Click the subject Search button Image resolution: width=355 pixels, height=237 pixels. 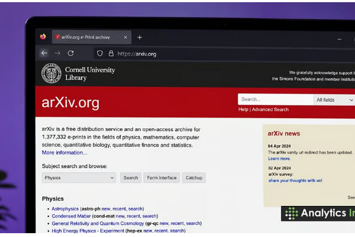click(131, 177)
